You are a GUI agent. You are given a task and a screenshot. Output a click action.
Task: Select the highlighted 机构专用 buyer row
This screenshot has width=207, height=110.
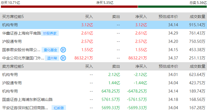pyautogui.click(x=104, y=25)
